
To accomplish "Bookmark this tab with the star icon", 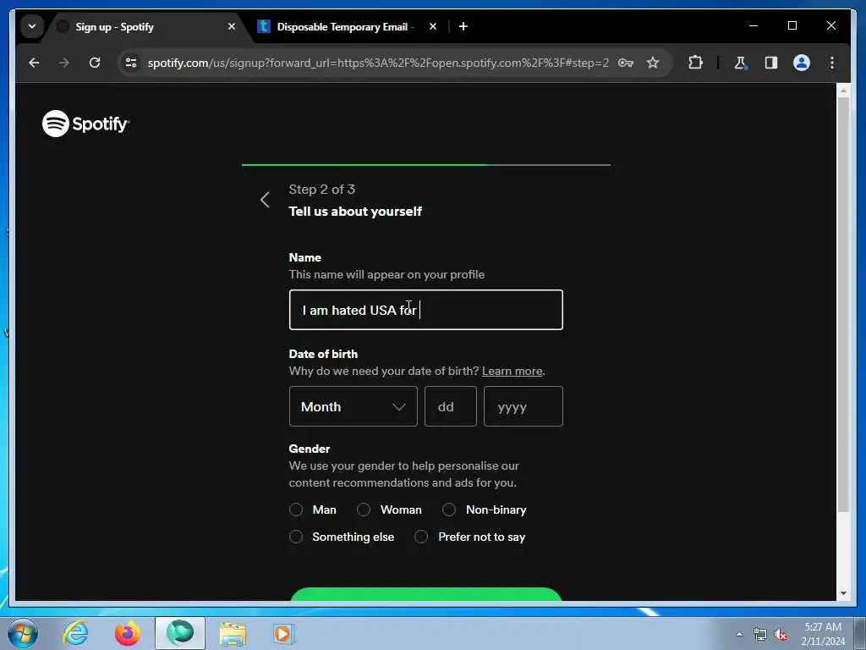I will click(x=653, y=63).
